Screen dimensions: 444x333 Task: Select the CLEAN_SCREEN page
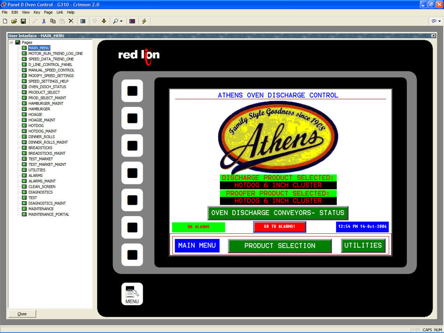(x=42, y=187)
